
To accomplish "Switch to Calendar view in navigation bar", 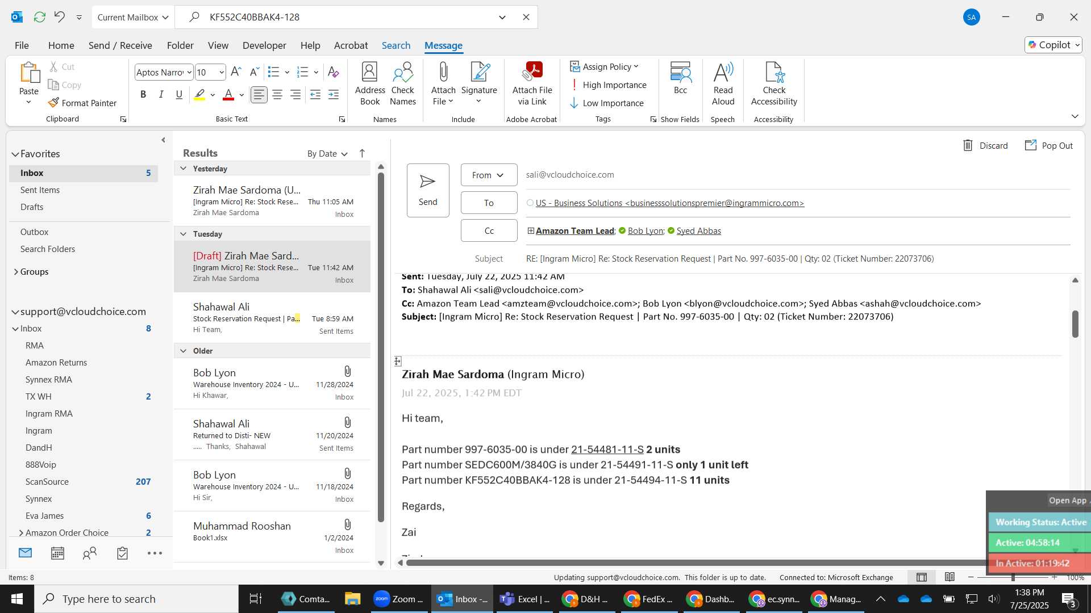I will point(57,553).
